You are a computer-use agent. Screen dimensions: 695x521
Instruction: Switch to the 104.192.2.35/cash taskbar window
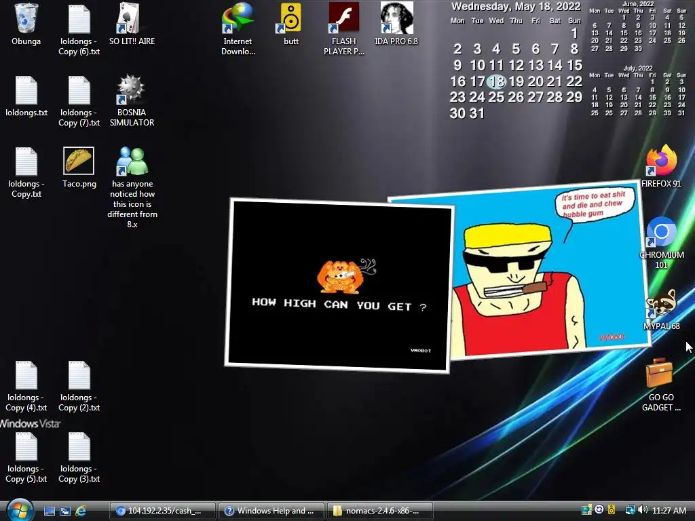coord(162,511)
